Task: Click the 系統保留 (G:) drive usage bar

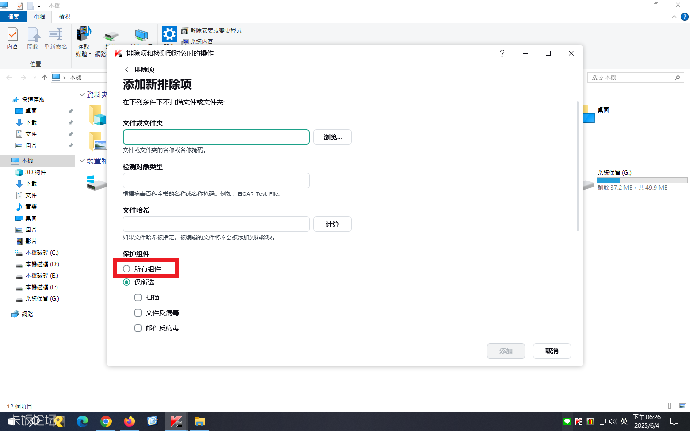Action: point(642,181)
